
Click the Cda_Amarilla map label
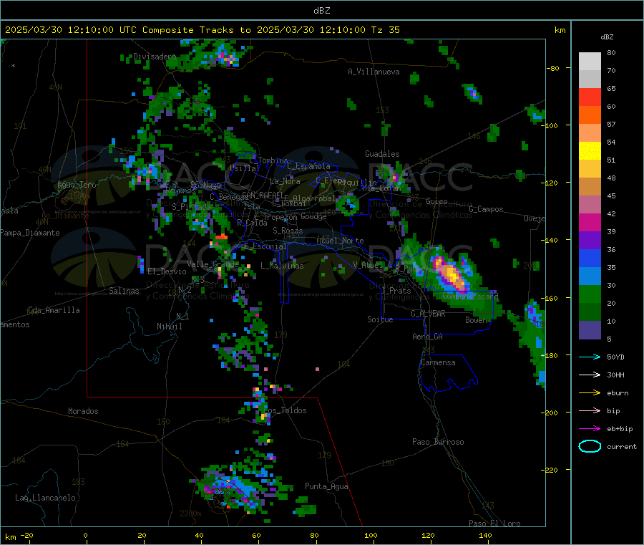pyautogui.click(x=54, y=310)
